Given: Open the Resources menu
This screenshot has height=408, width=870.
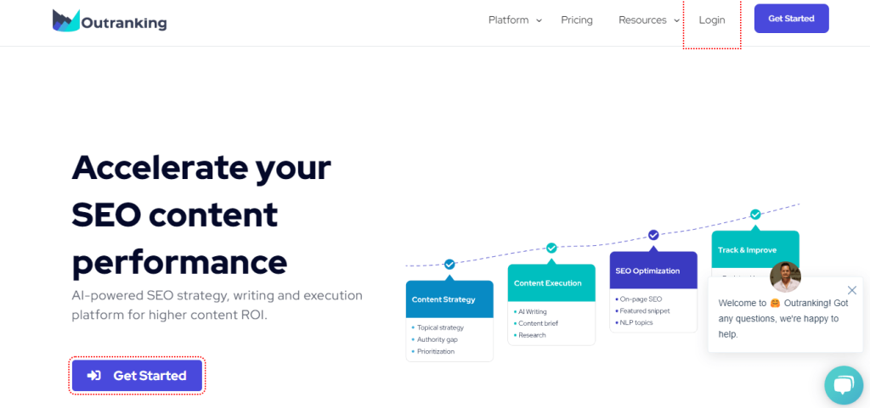Looking at the screenshot, I should point(642,20).
